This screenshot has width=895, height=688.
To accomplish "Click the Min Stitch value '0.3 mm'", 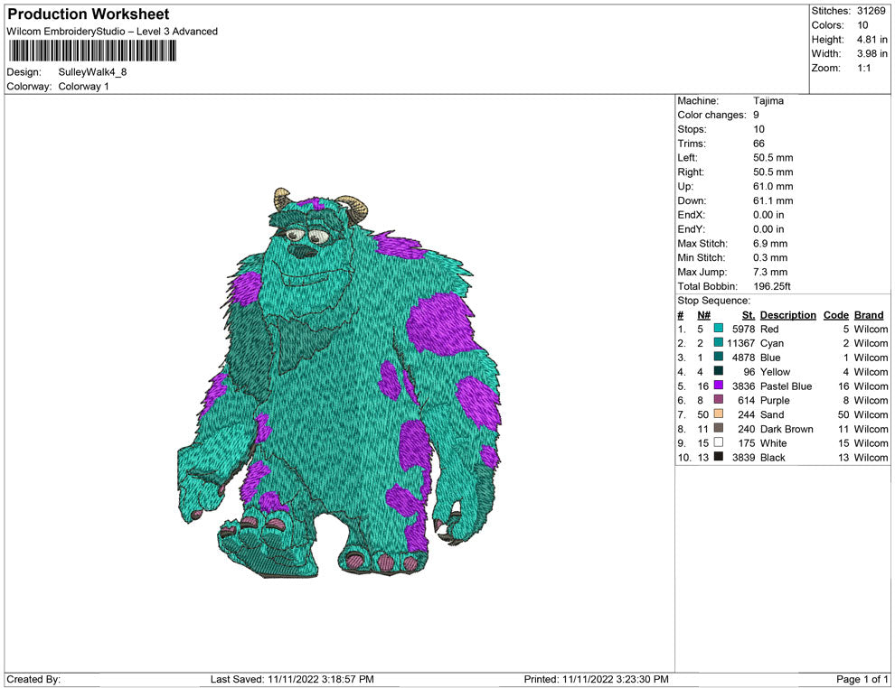I will 770,257.
